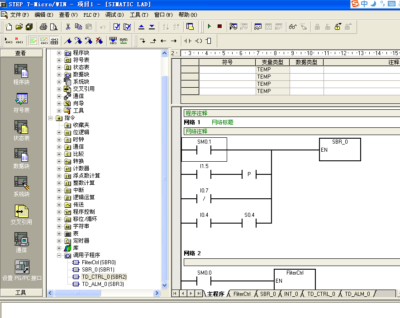Expand the 定时器 instruction folder

tap(59, 241)
